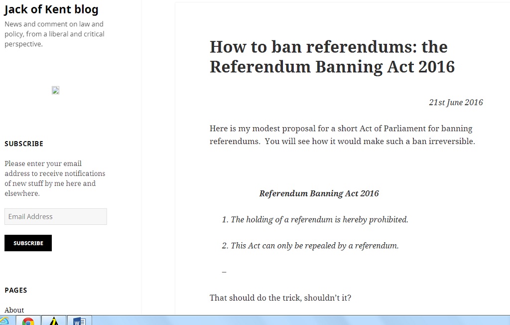Screen dimensions: 510x325
Task: Click the 'That should do the trick' sentence
Action: click(x=280, y=298)
